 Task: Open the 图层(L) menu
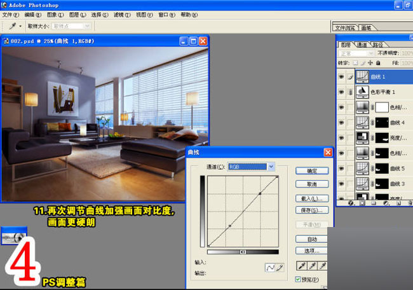[78, 15]
